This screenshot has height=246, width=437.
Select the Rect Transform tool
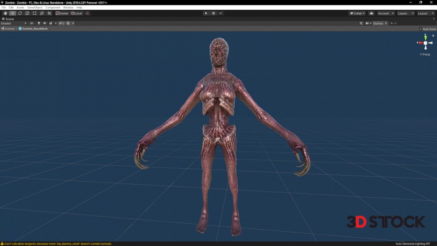tap(34, 13)
